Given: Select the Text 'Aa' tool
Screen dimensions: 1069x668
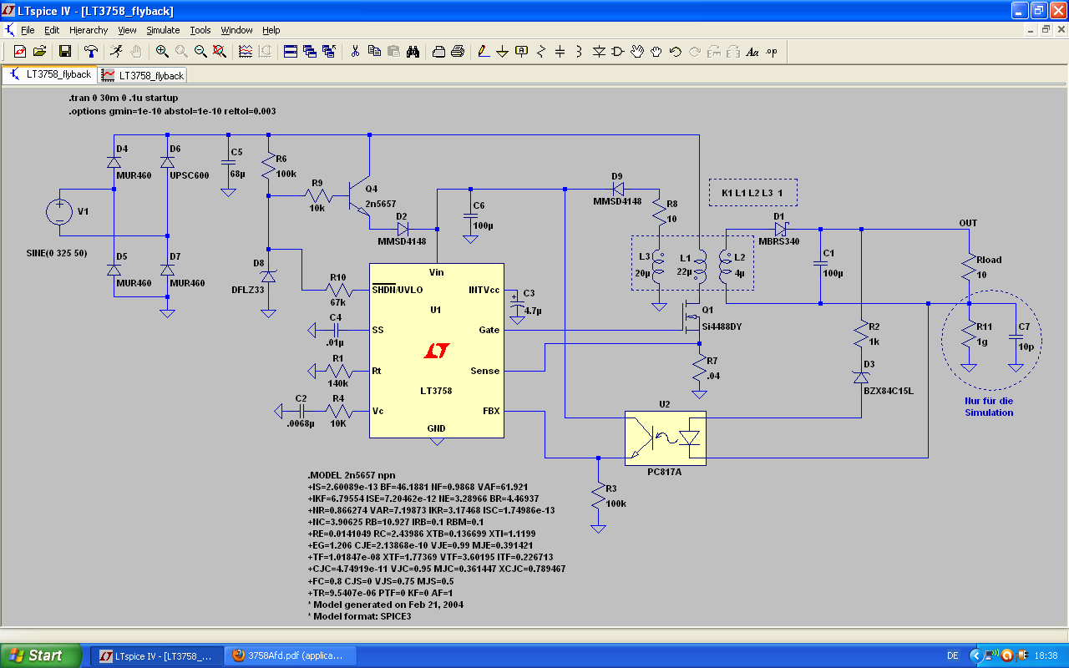Looking at the screenshot, I should (752, 51).
